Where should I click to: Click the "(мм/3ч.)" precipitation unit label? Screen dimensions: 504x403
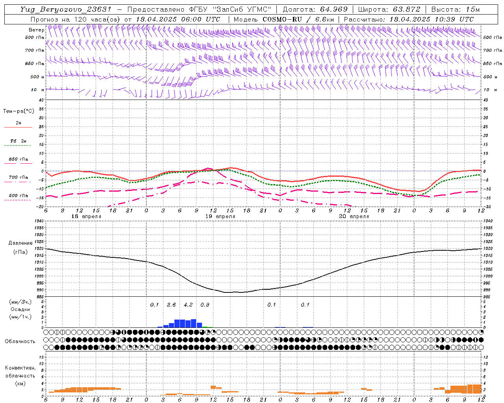click(x=20, y=302)
